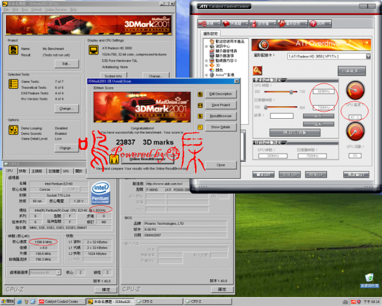Click the ATI tray icon near the clock

(353, 302)
